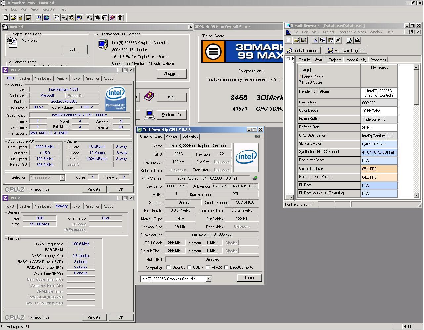The height and width of the screenshot is (330, 424).
Task: Toggle the PhysX checkbox in GPU-Z
Action: 208,268
